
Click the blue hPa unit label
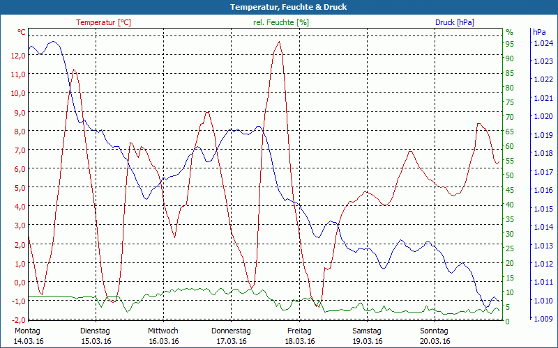coord(539,32)
